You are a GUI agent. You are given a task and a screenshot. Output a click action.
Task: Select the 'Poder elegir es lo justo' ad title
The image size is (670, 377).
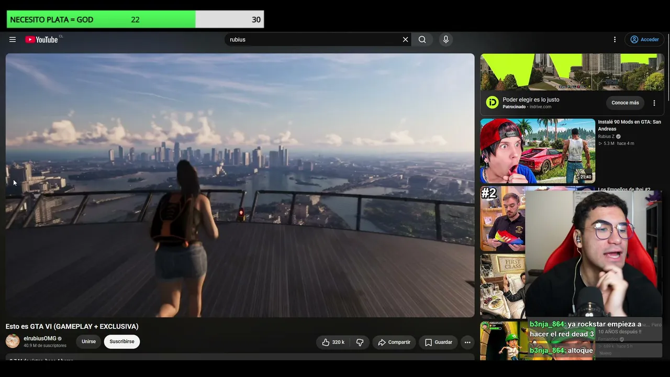point(531,99)
